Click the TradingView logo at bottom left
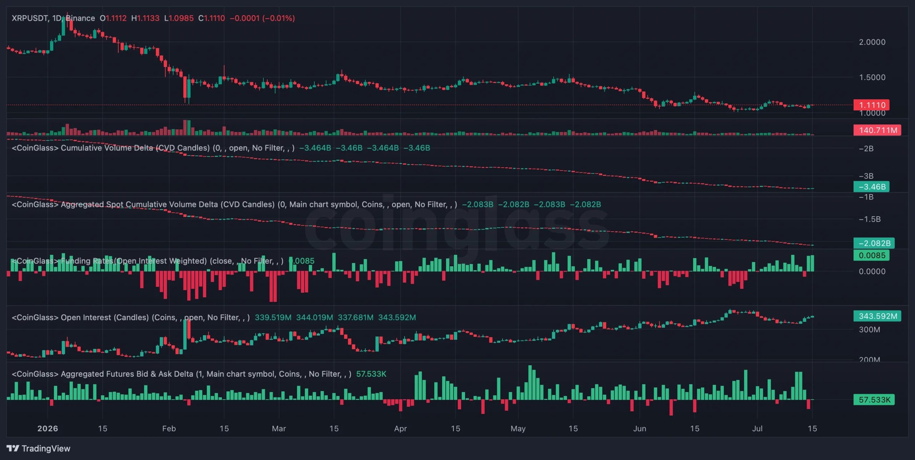 (13, 448)
